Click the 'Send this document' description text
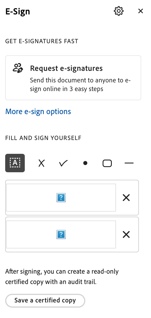 pyautogui.click(x=80, y=84)
